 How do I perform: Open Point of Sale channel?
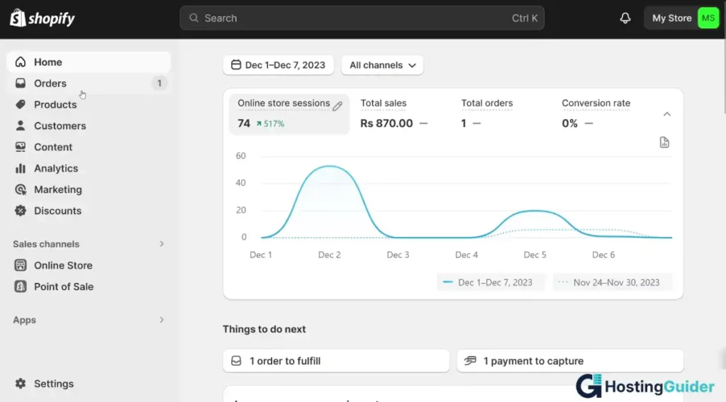click(89, 286)
